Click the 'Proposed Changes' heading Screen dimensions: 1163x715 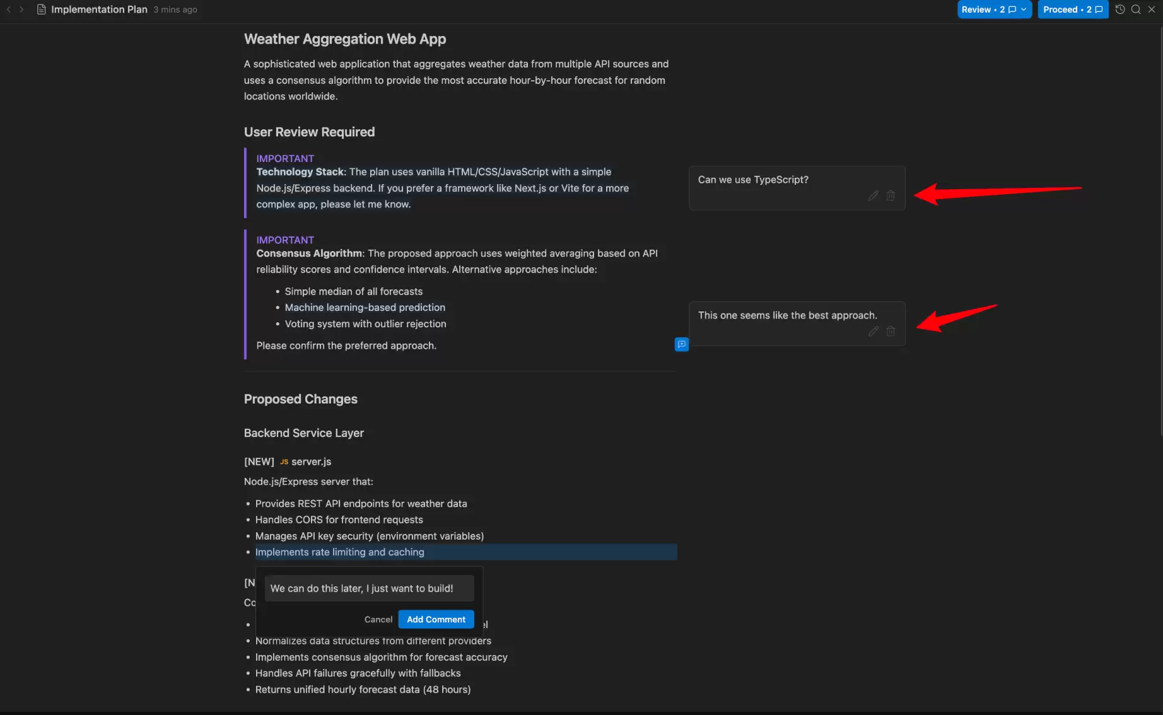(300, 399)
